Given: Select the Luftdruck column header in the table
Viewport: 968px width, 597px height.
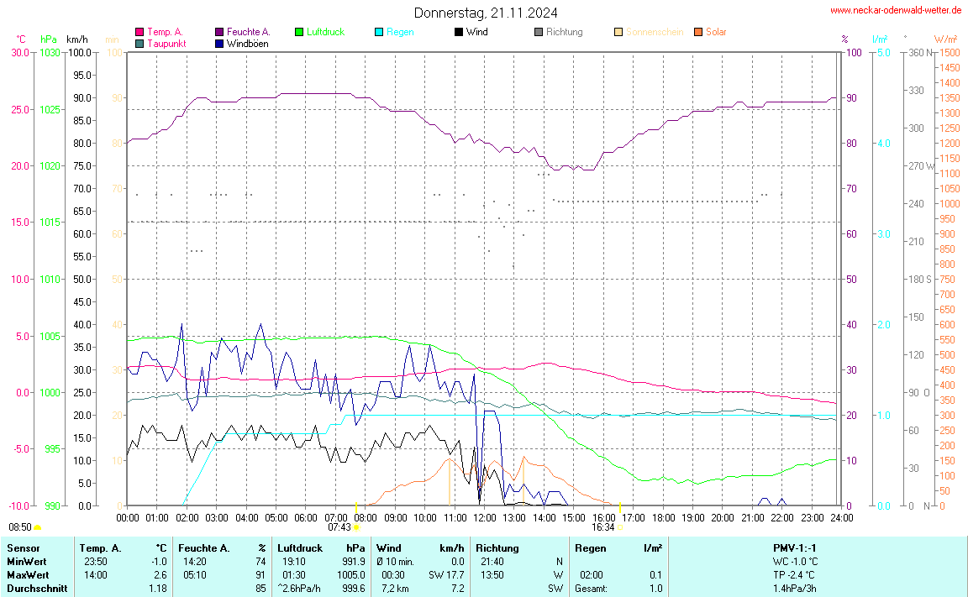Looking at the screenshot, I should (300, 548).
